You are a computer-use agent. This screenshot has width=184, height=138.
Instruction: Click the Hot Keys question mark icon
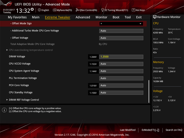point(133,10)
